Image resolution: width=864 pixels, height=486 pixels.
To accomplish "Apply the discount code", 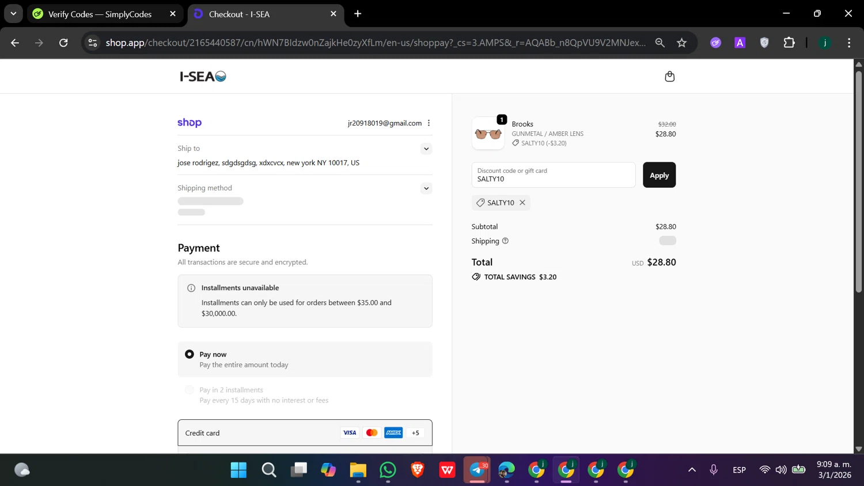I will click(x=659, y=175).
